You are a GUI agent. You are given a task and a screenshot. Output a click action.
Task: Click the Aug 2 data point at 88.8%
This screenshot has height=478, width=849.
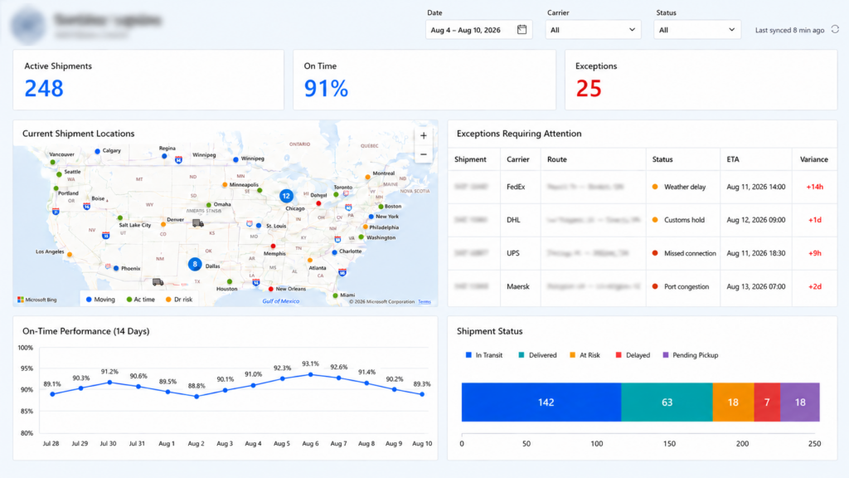click(196, 396)
